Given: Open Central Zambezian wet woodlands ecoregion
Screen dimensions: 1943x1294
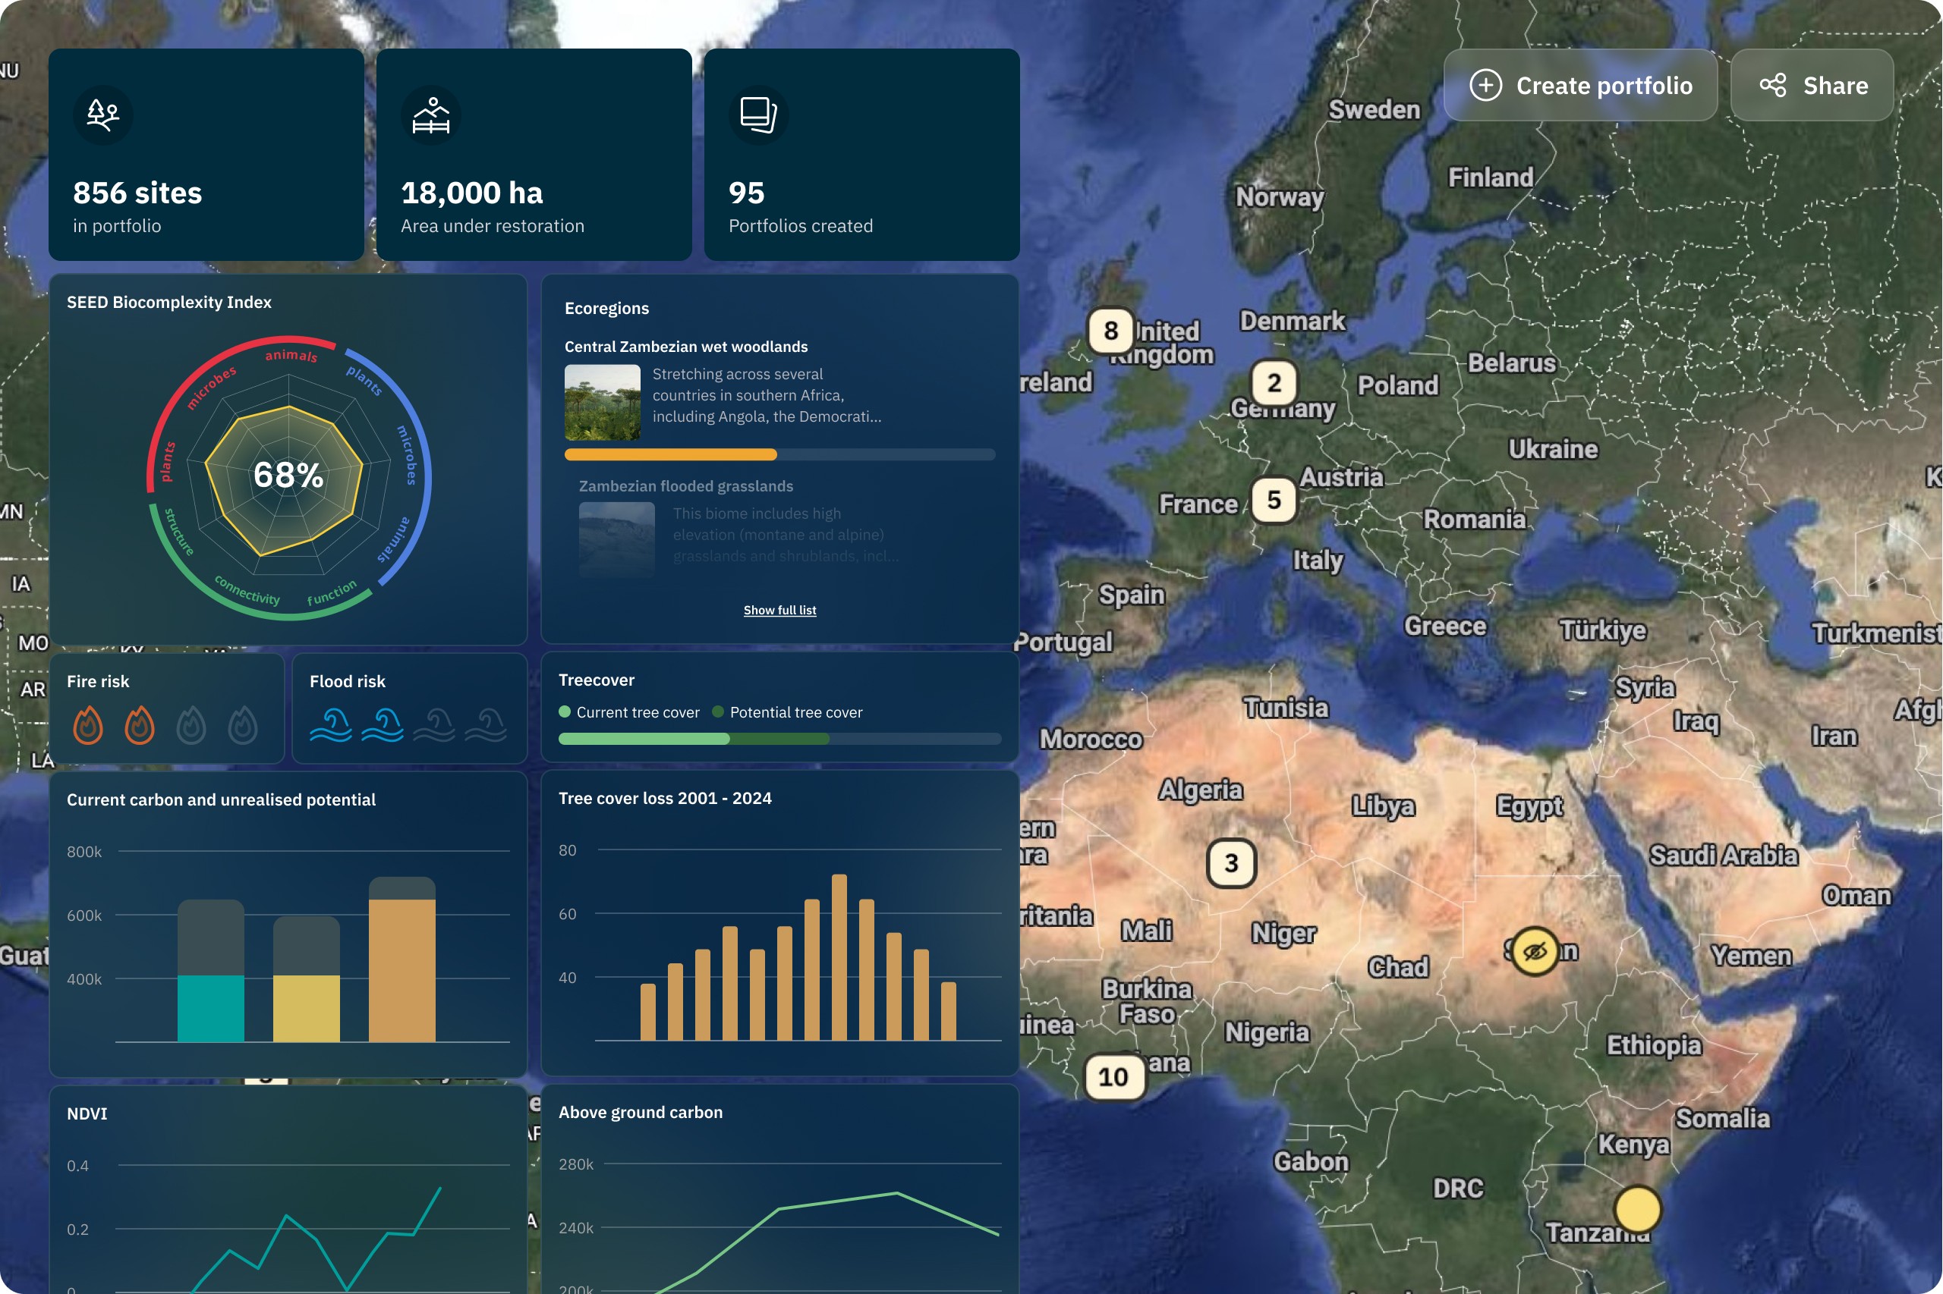Looking at the screenshot, I should coord(685,347).
